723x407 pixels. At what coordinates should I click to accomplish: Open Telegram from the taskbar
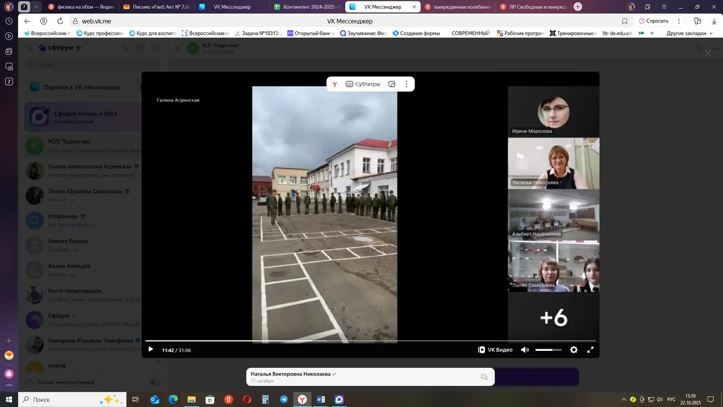tap(284, 399)
